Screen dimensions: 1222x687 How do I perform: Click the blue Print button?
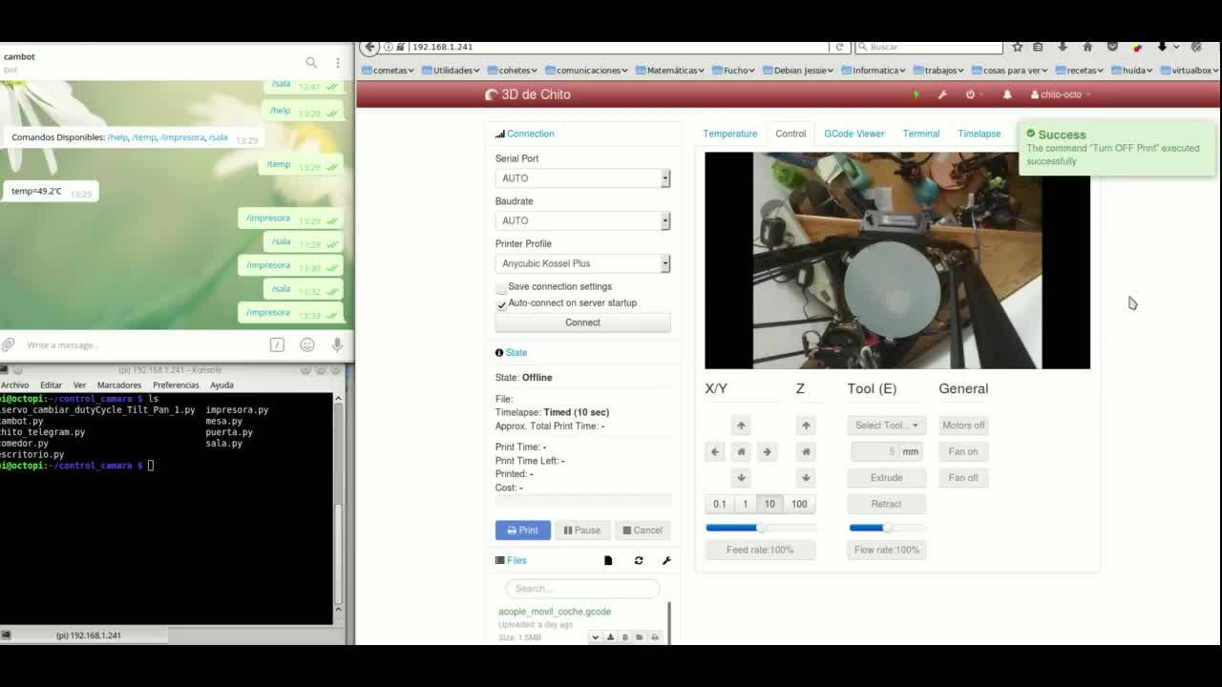pyautogui.click(x=523, y=531)
